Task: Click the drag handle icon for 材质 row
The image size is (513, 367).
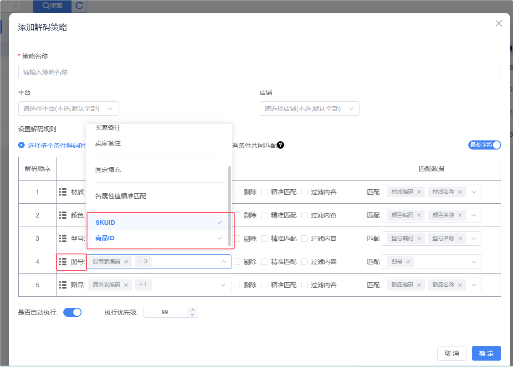Action: (63, 192)
